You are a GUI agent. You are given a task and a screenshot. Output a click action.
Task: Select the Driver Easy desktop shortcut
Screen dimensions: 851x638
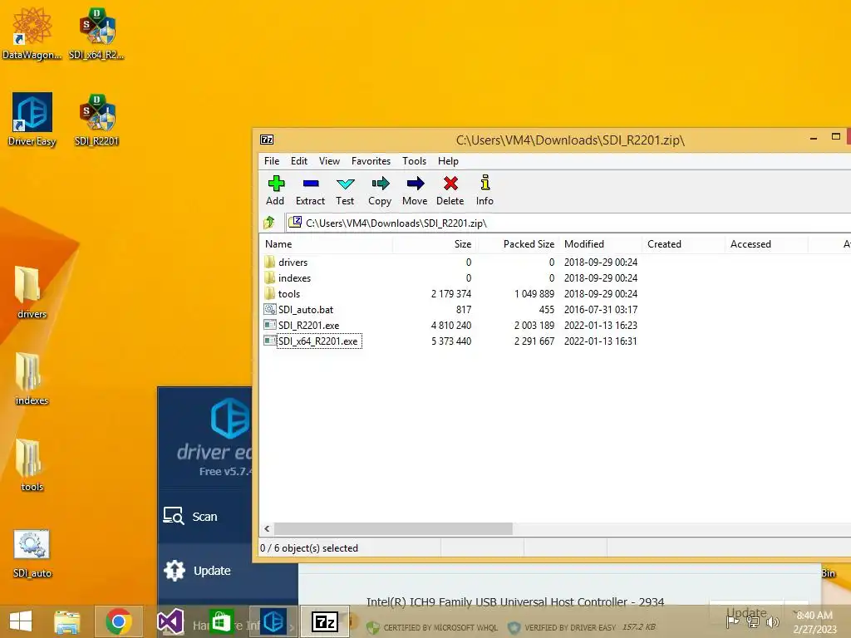tap(32, 120)
